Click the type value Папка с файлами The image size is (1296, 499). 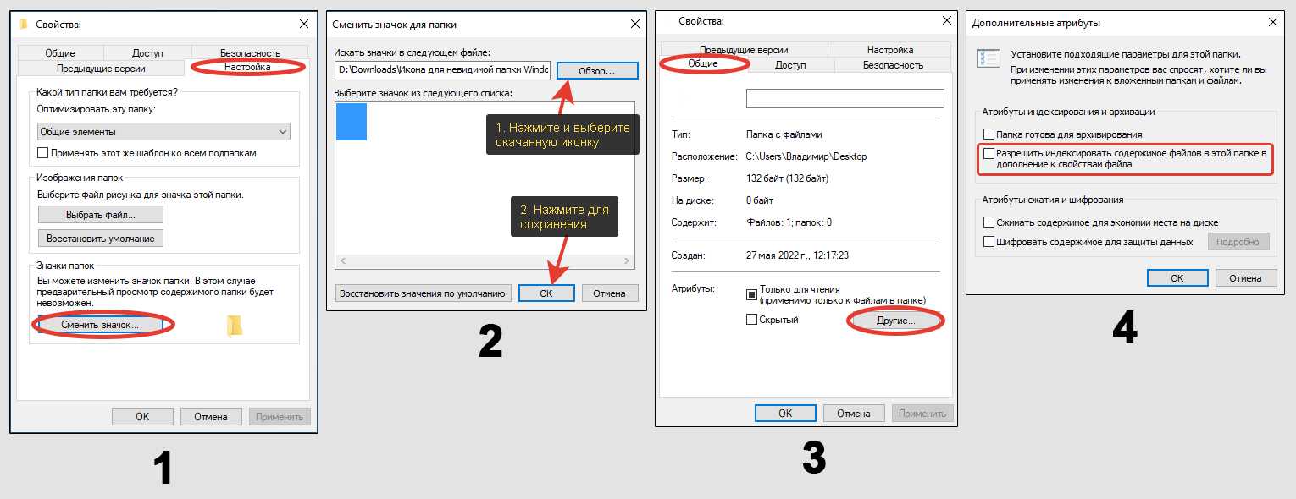(x=784, y=134)
